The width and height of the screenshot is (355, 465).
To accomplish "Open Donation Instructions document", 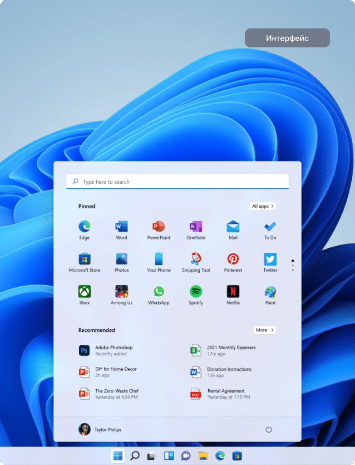I will pos(221,372).
